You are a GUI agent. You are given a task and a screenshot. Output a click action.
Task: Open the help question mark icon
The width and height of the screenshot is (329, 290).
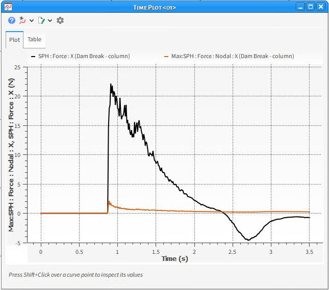pos(12,20)
